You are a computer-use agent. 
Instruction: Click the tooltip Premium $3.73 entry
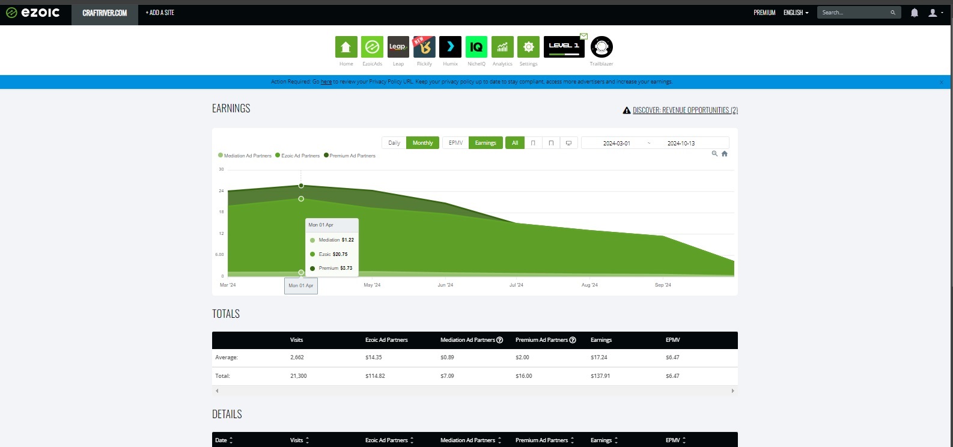[x=331, y=269]
